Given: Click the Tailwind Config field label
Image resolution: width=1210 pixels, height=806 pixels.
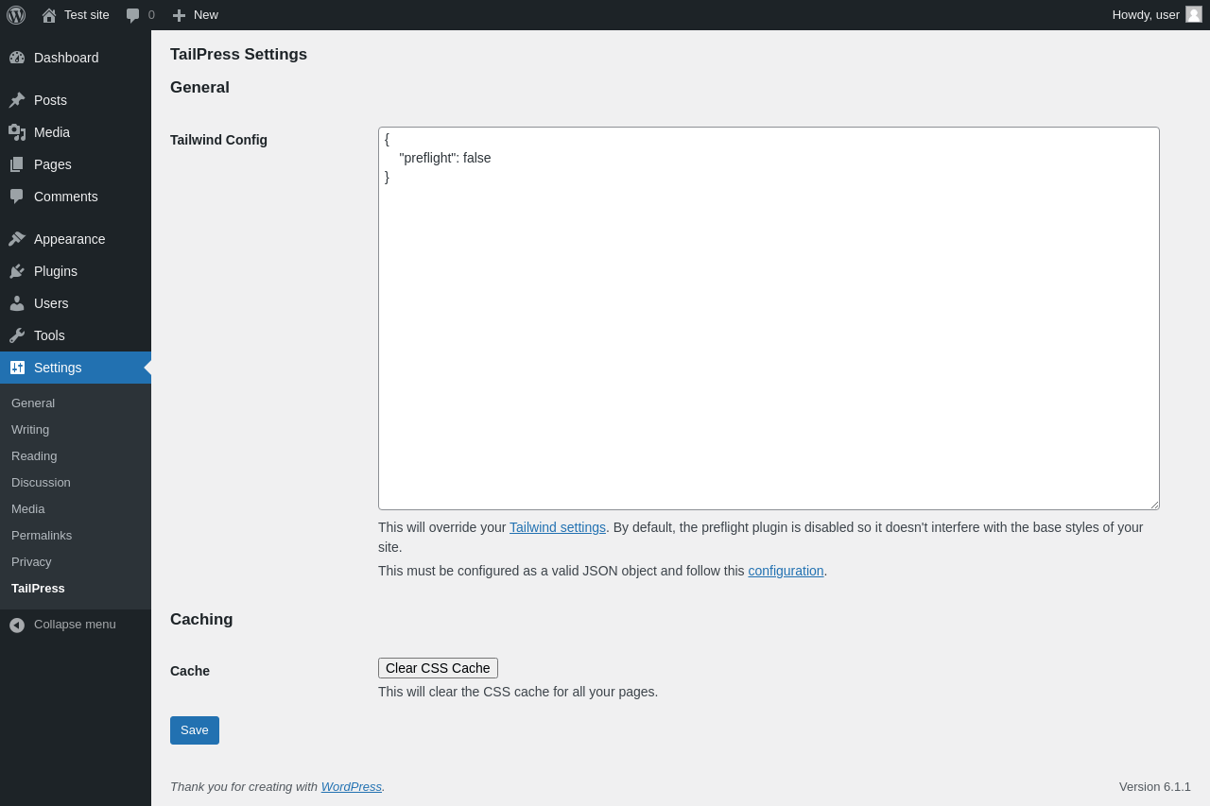Looking at the screenshot, I should point(218,140).
